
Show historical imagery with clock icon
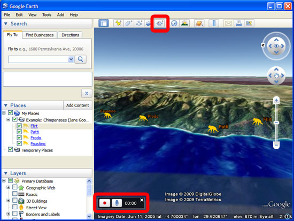coord(174,24)
